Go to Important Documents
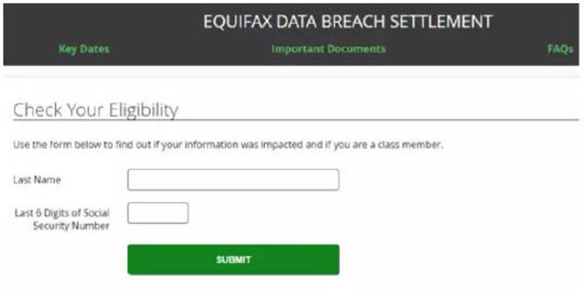The width and height of the screenshot is (584, 292). pos(328,49)
